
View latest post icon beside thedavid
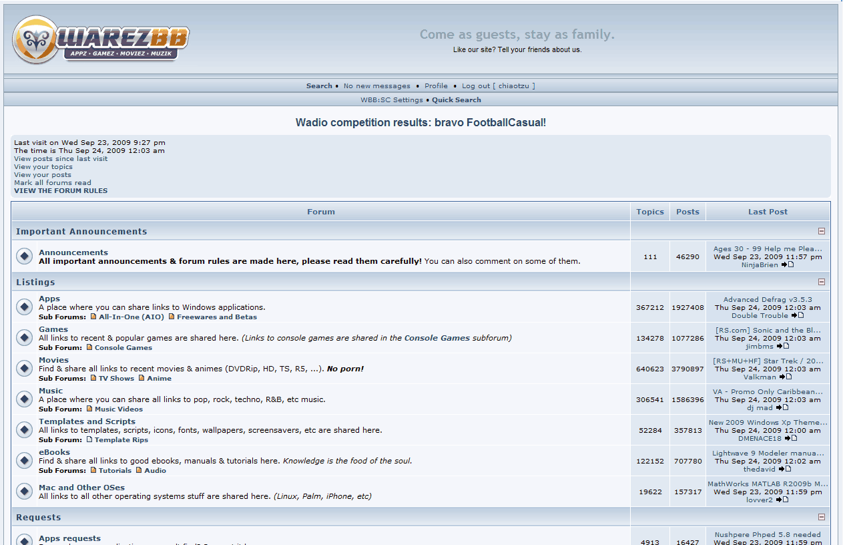click(784, 469)
